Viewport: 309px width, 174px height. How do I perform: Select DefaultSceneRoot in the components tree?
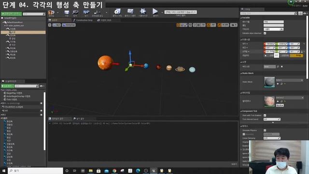pyautogui.click(x=14, y=22)
